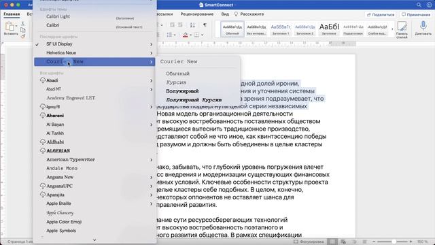
Task: Apply the Обычный style thumbnail
Action: point(232,29)
